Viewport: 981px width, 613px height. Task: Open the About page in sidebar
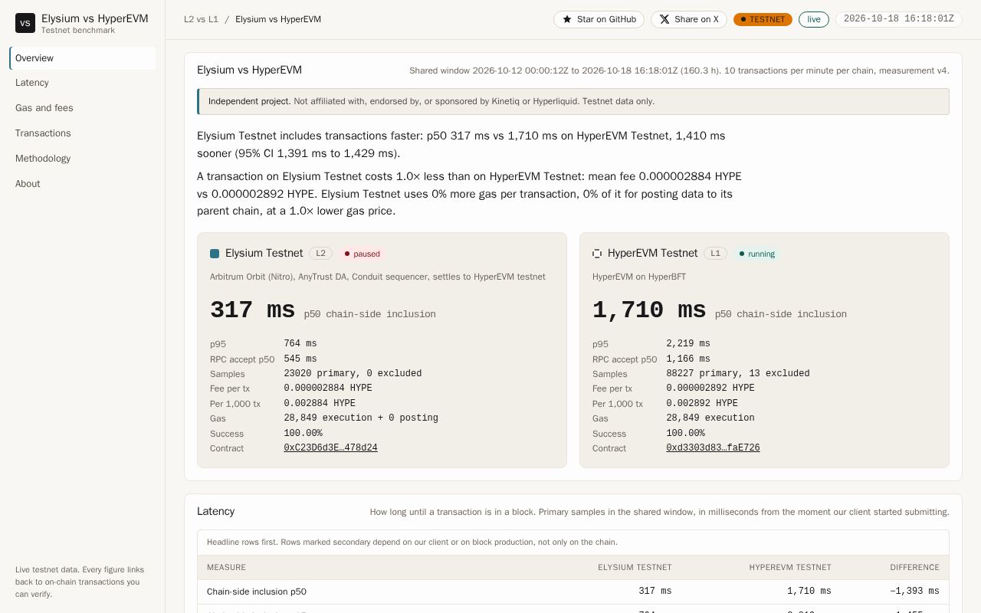[x=83, y=184]
